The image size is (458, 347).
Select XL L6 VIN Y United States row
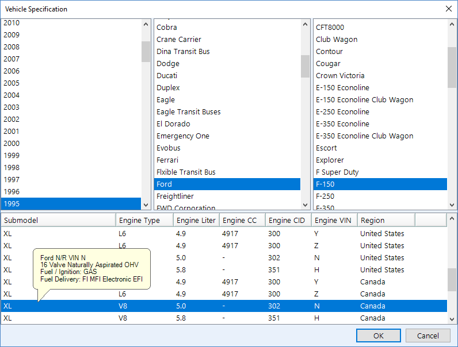pos(224,234)
